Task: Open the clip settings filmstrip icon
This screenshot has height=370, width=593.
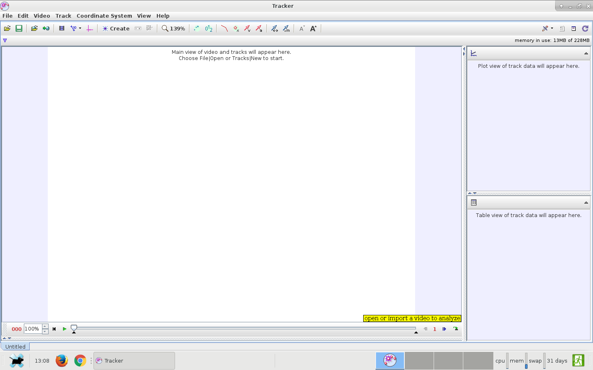Action: pyautogui.click(x=62, y=28)
